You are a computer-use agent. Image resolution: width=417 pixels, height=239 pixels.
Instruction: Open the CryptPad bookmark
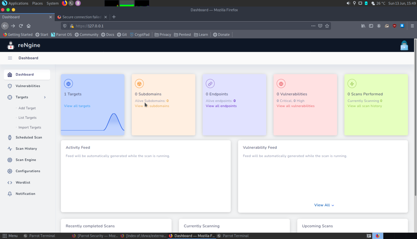(140, 35)
